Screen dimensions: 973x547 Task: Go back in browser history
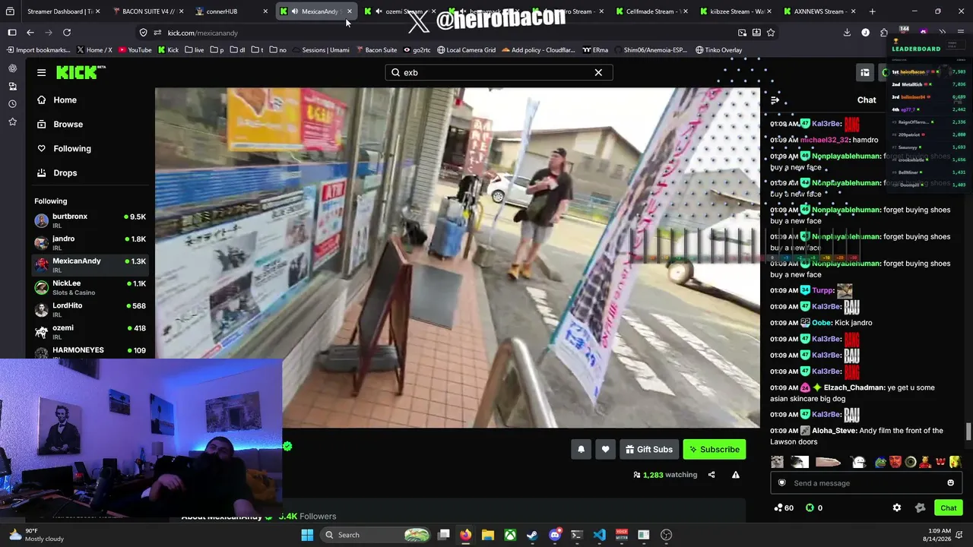click(x=30, y=33)
